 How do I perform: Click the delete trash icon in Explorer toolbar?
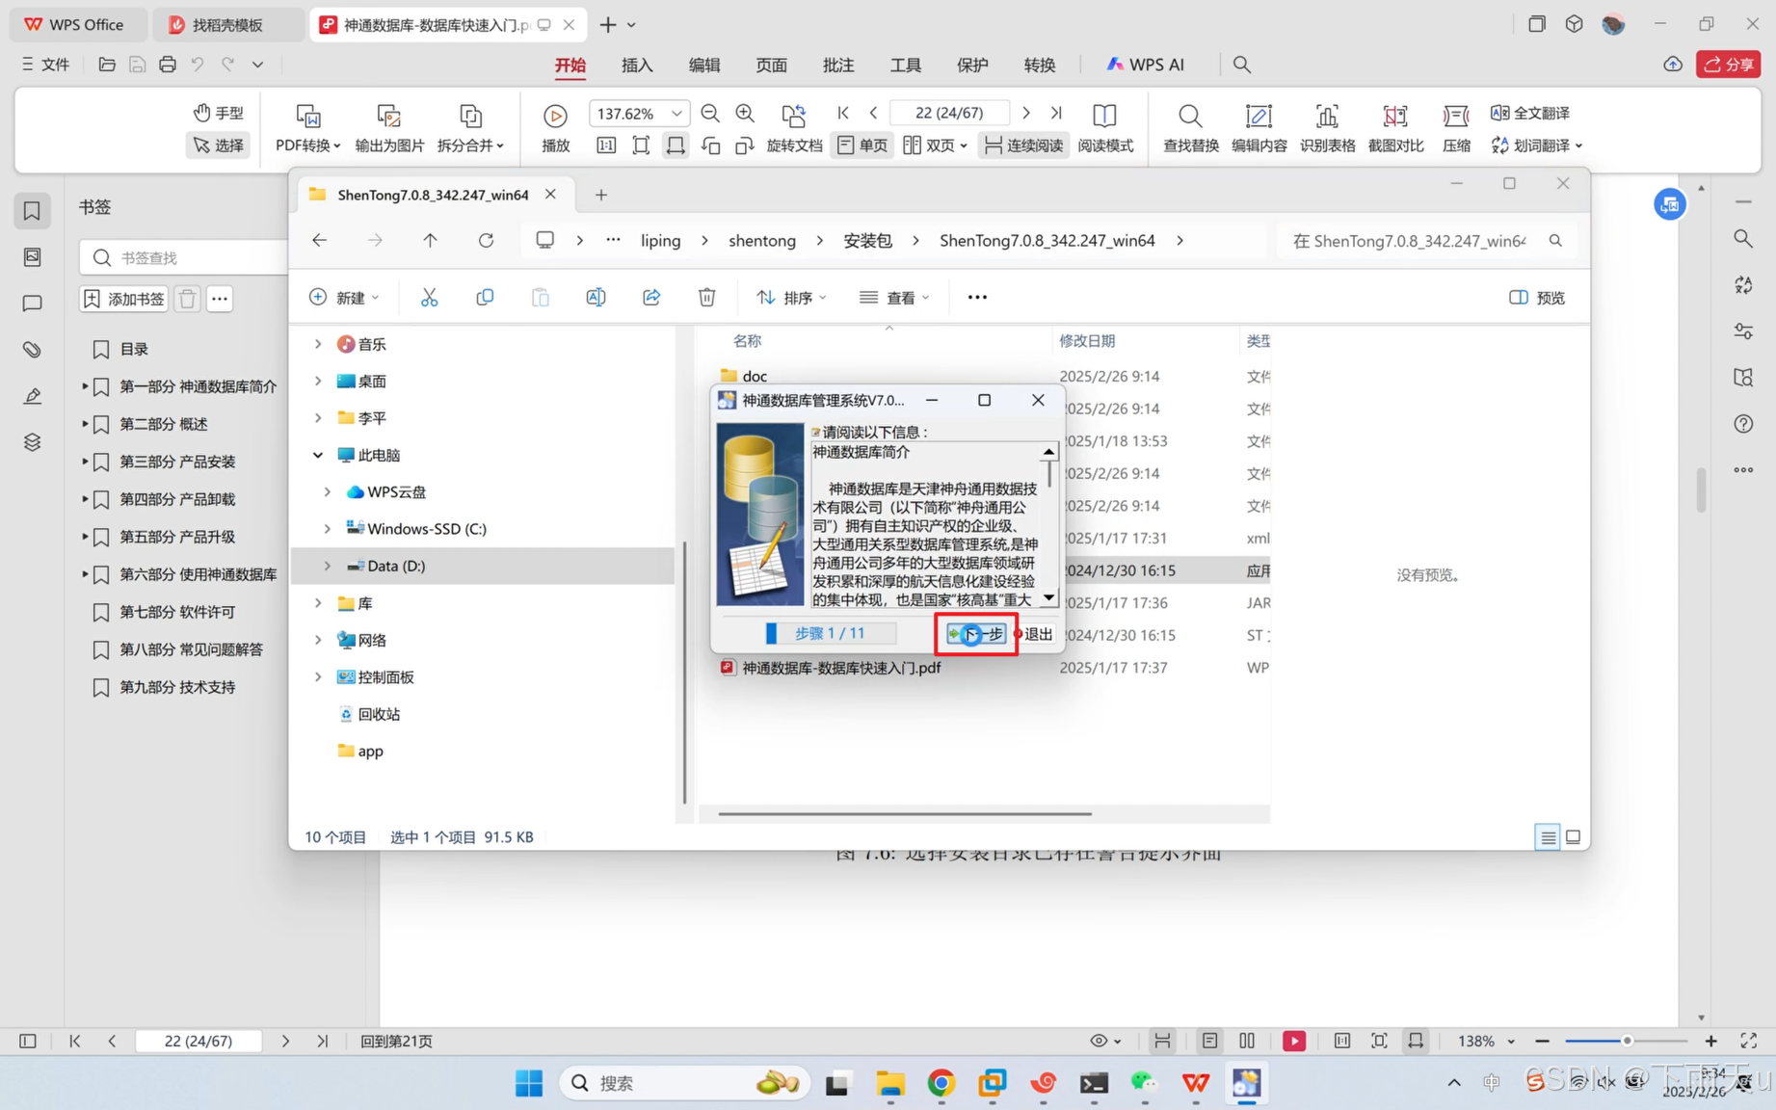tap(707, 298)
